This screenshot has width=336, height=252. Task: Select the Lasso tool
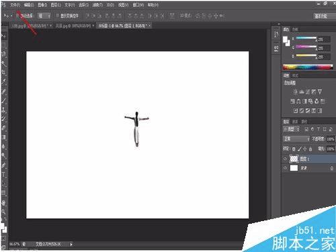3,54
